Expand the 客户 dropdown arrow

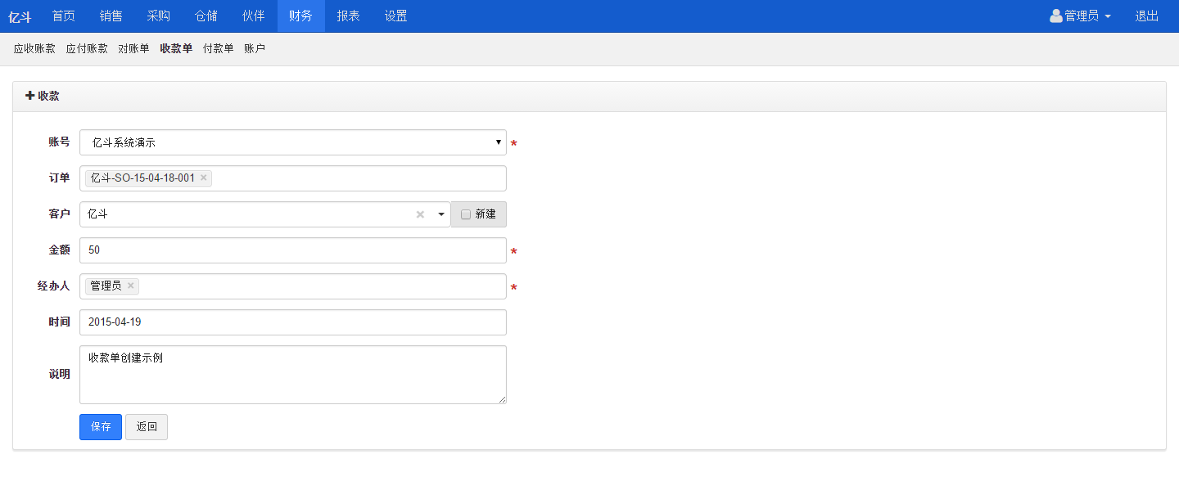tap(441, 214)
